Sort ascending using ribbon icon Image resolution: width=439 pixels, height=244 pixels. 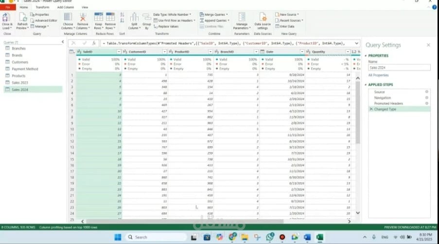pyautogui.click(x=122, y=15)
